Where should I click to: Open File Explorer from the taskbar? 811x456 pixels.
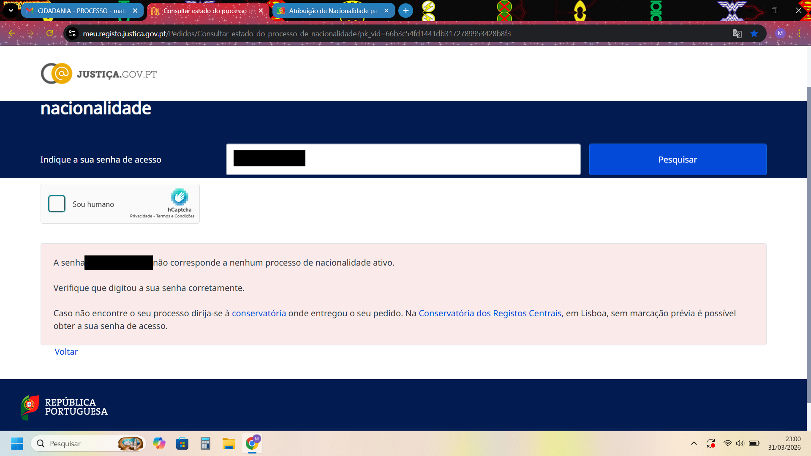pos(229,443)
